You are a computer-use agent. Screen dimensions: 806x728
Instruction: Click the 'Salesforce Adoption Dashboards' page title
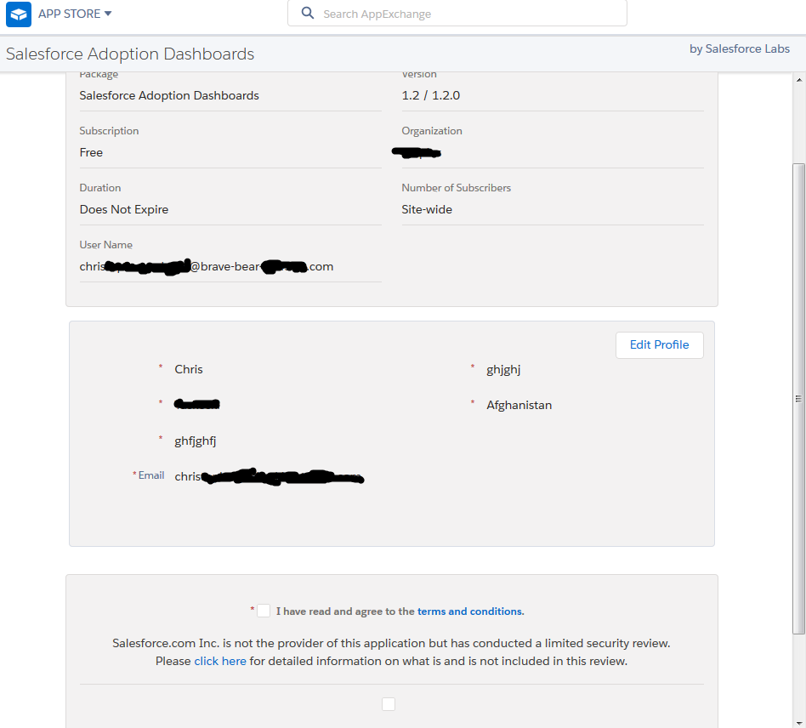(x=130, y=54)
